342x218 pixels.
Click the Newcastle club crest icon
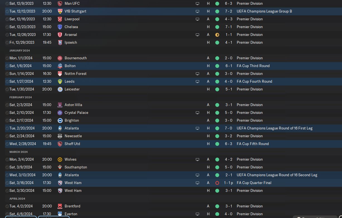(60, 136)
